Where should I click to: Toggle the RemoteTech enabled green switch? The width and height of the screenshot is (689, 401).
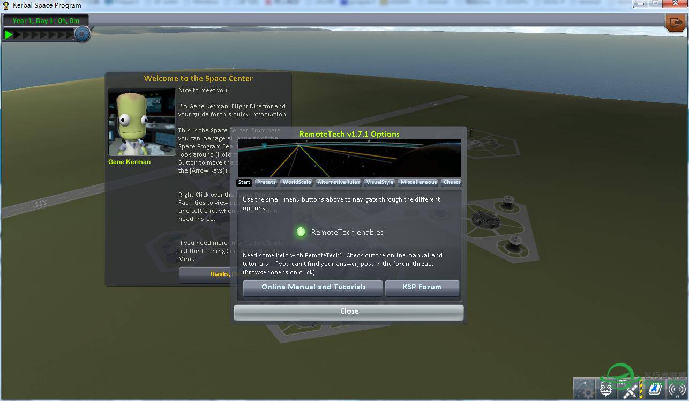click(301, 232)
